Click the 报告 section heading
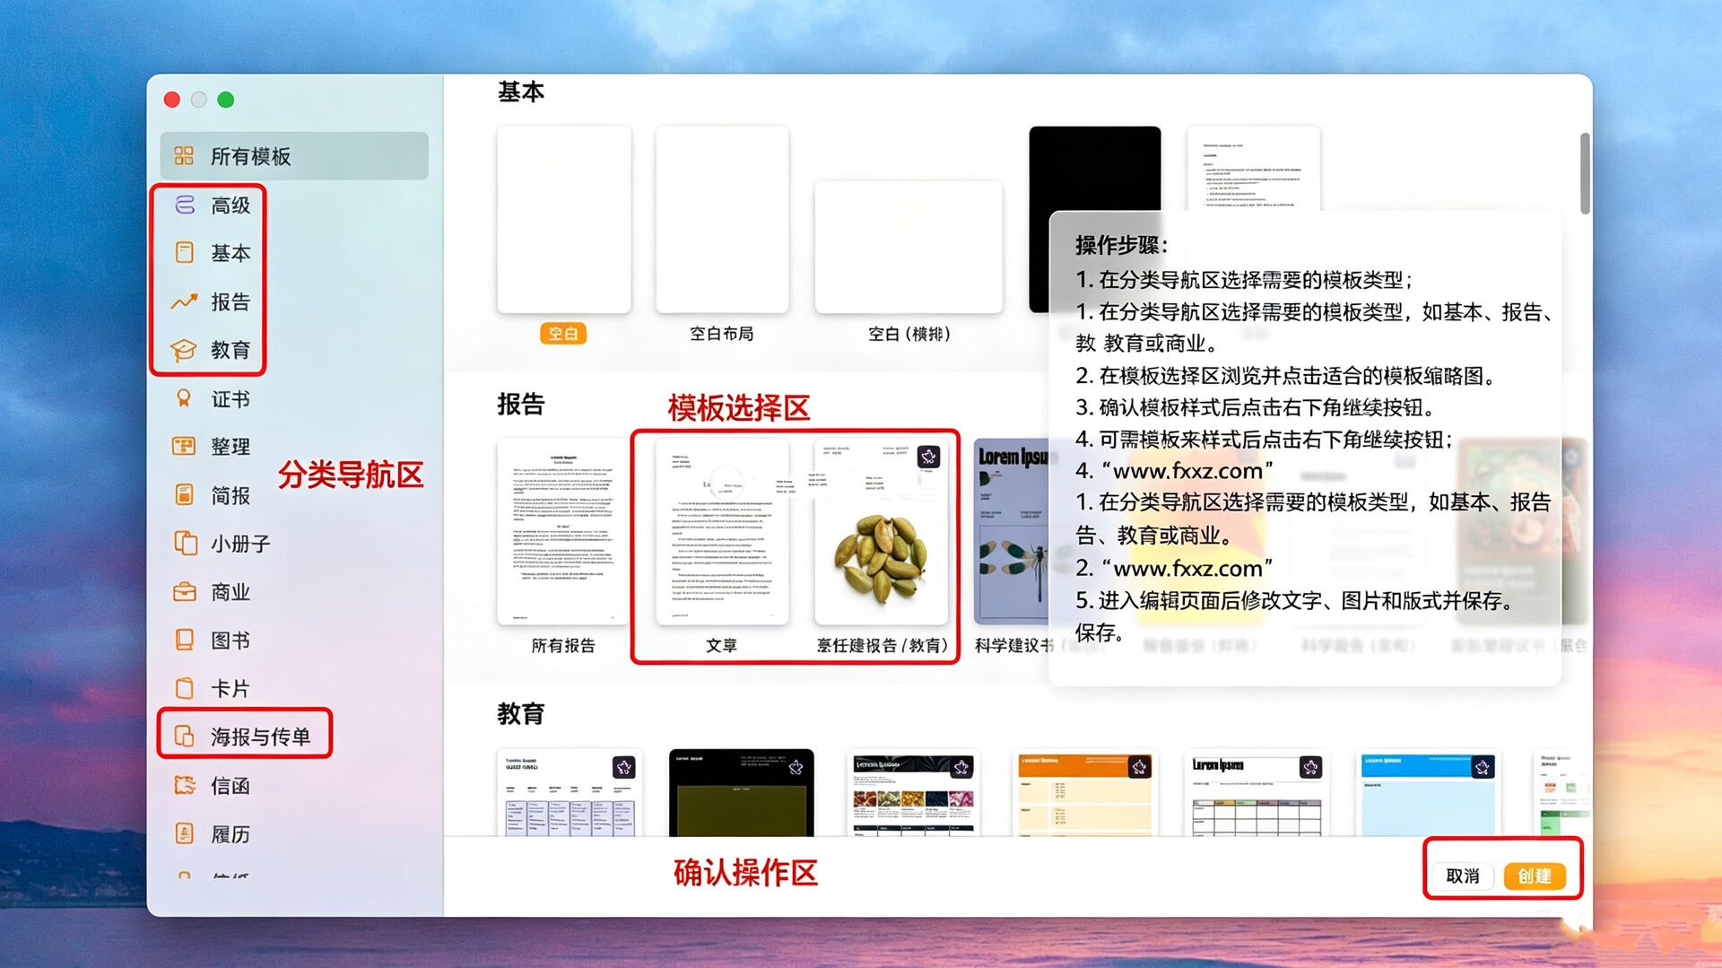The image size is (1722, 968). click(521, 404)
